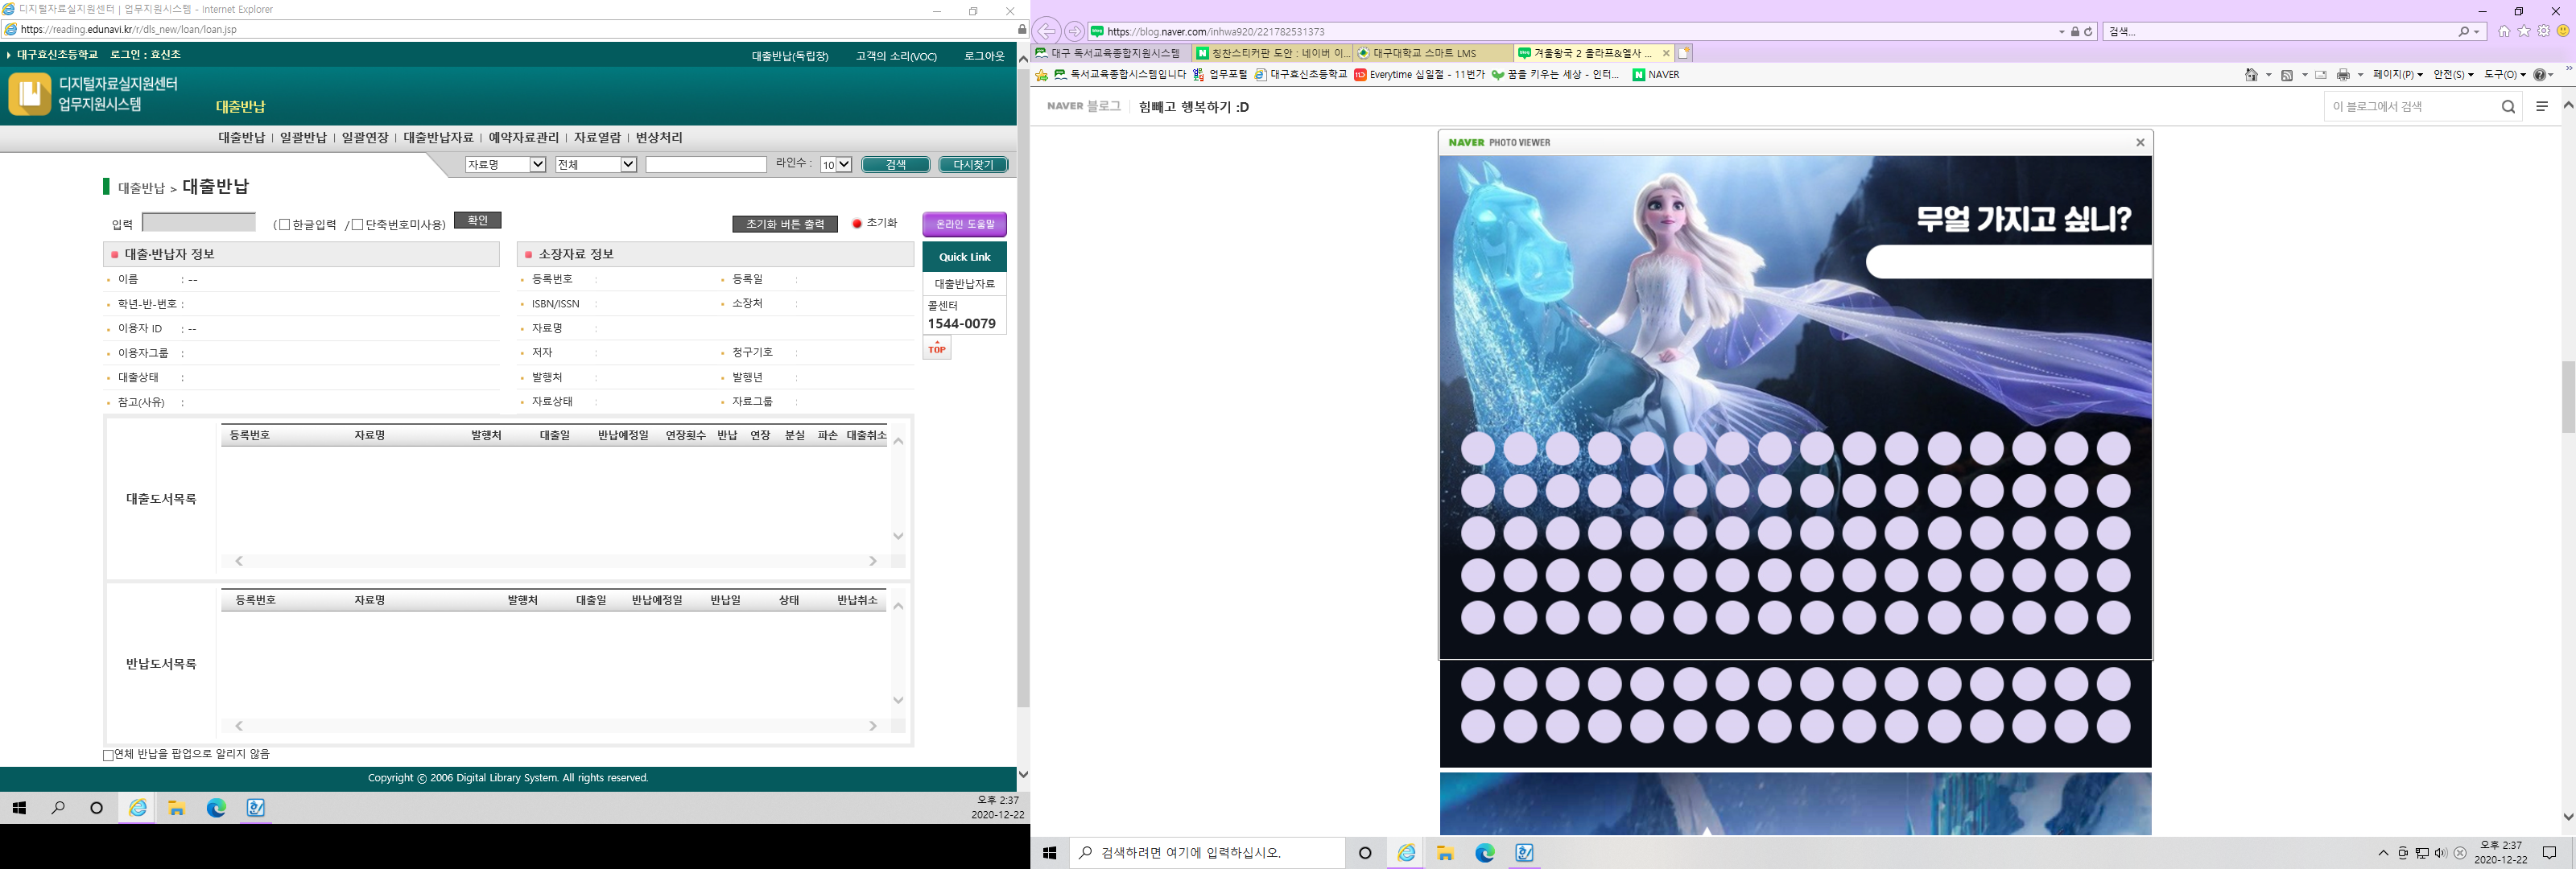Viewport: 2576px width, 869px height.
Task: Click the printer icon in command bar
Action: tap(2343, 75)
